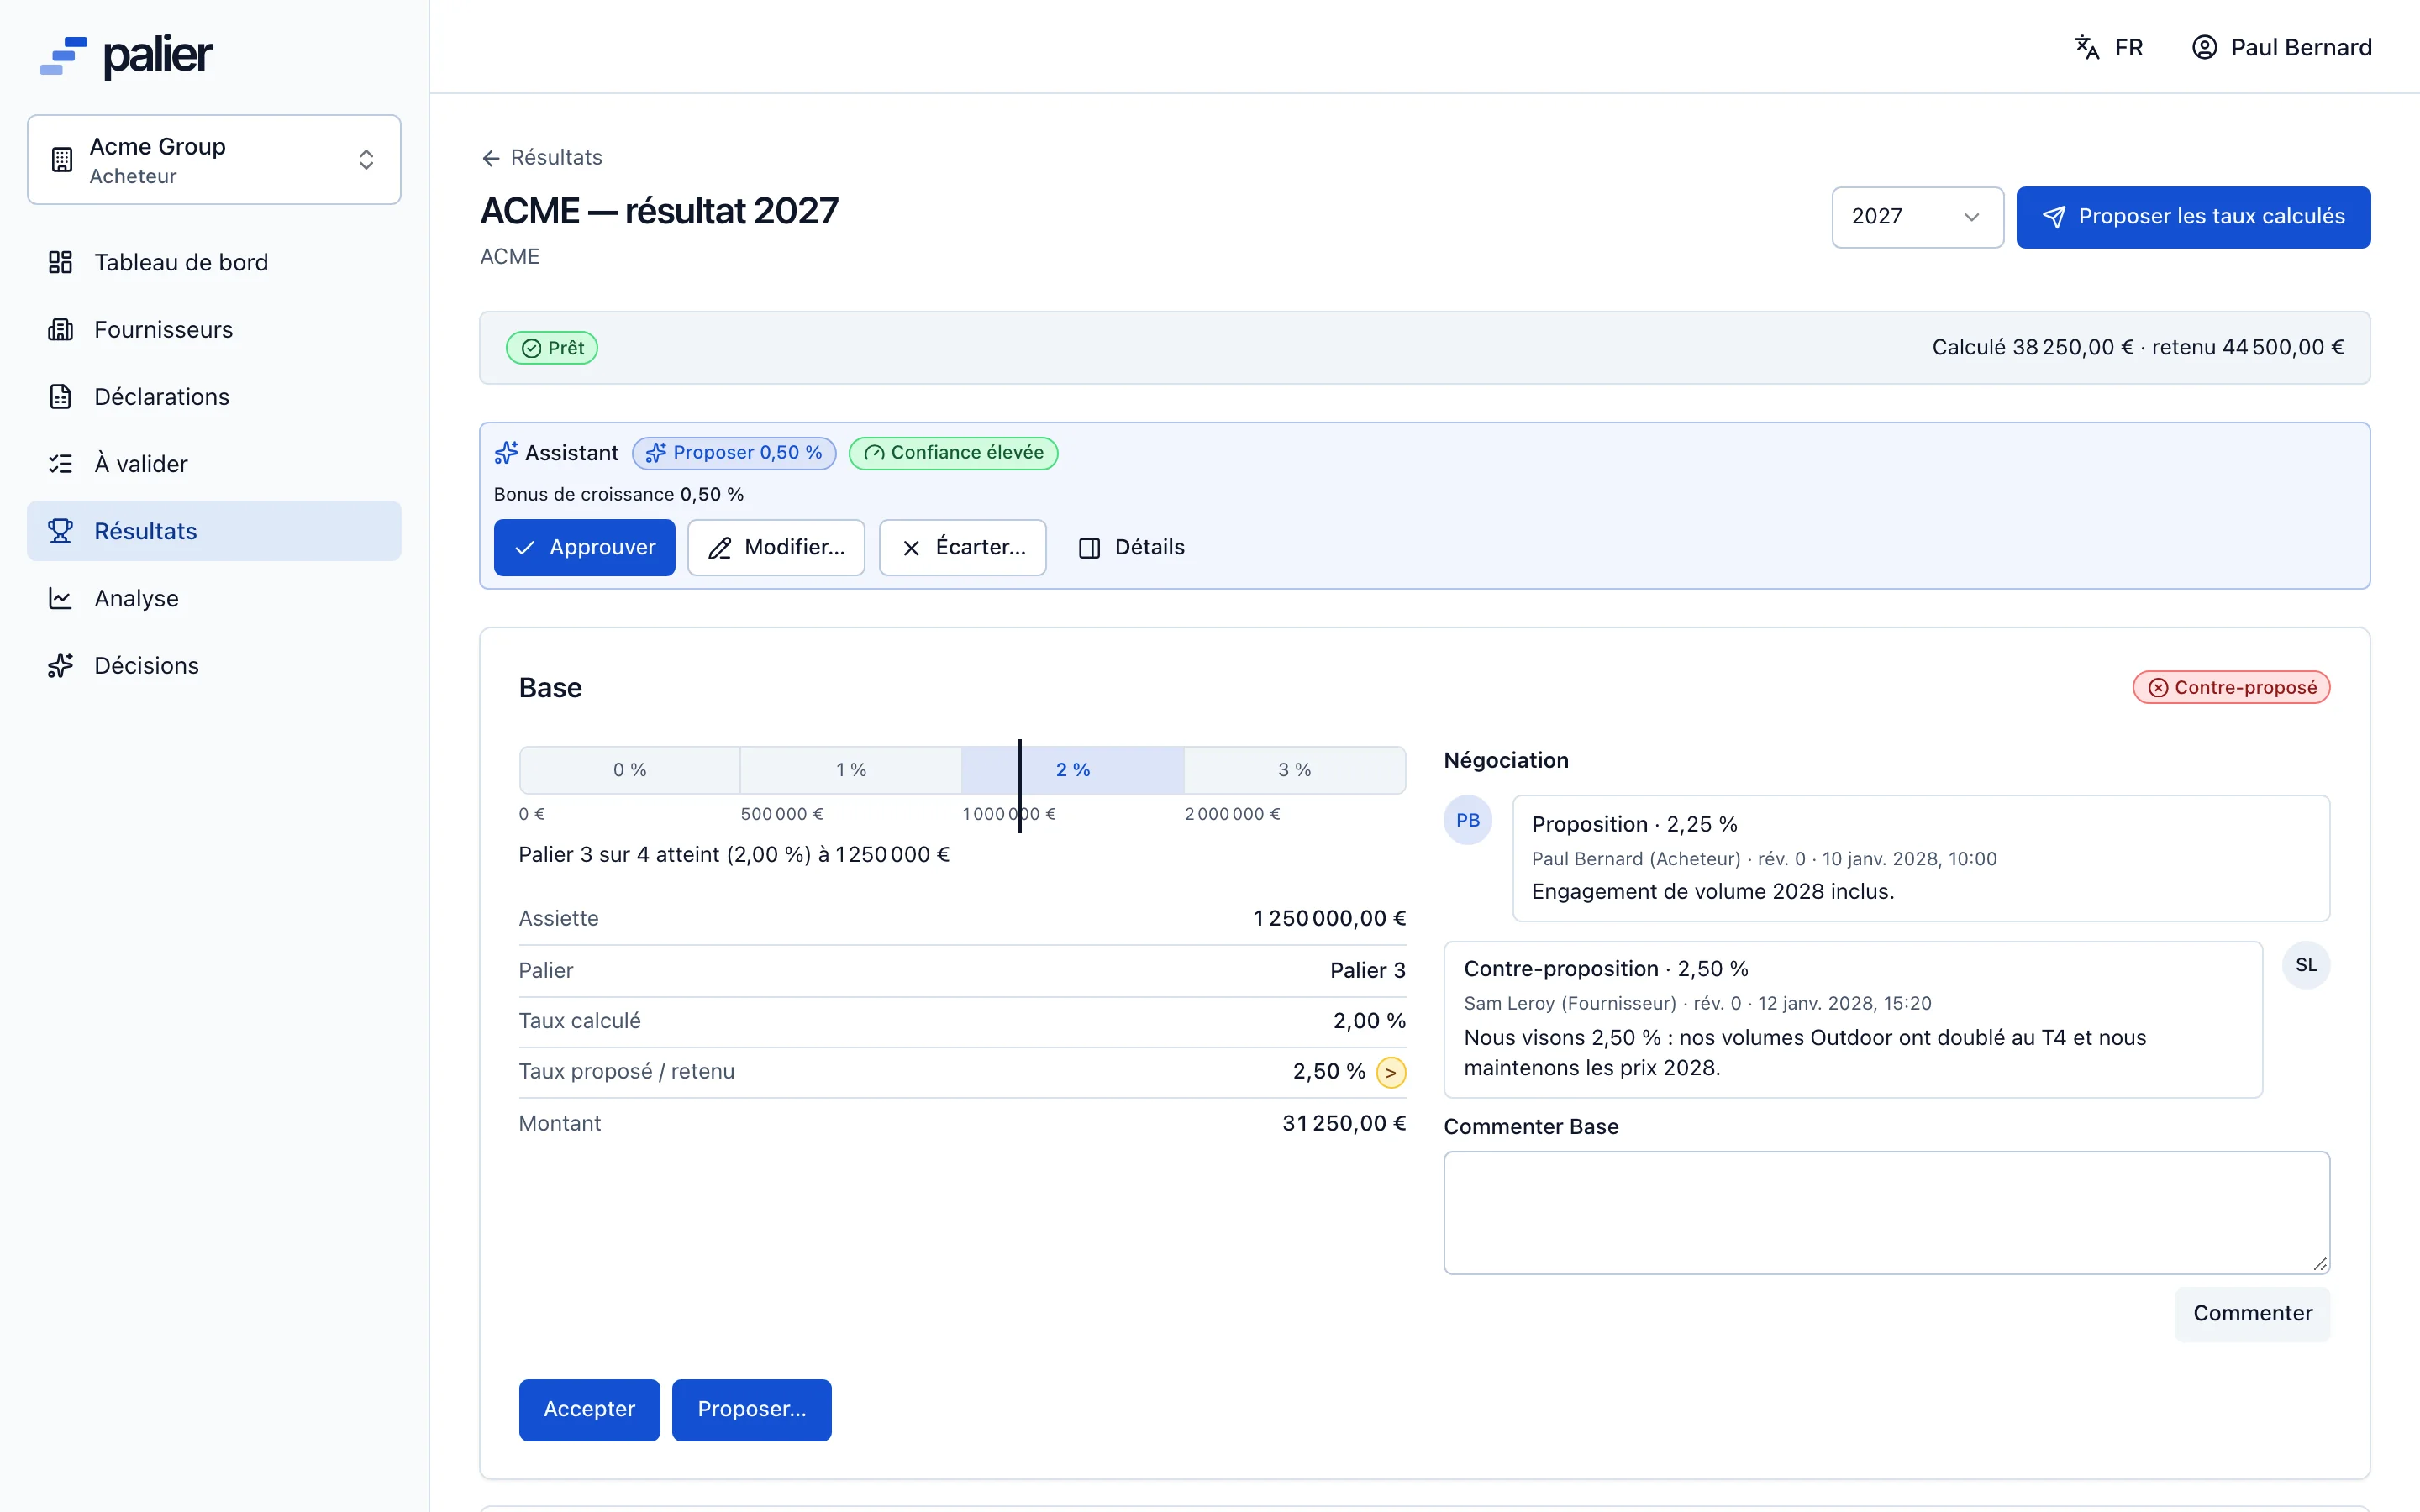The width and height of the screenshot is (2420, 1512).
Task: Focus the Commenter Base text area
Action: tap(1886, 1212)
